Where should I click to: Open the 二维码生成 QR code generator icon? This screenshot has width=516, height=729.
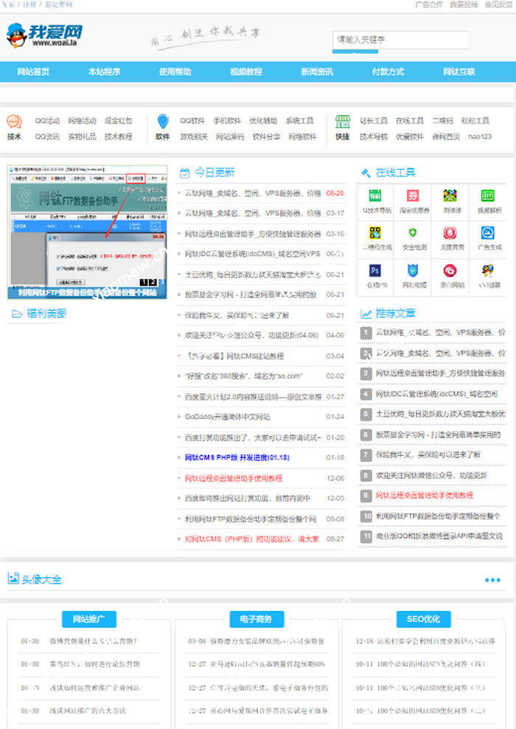tap(374, 233)
